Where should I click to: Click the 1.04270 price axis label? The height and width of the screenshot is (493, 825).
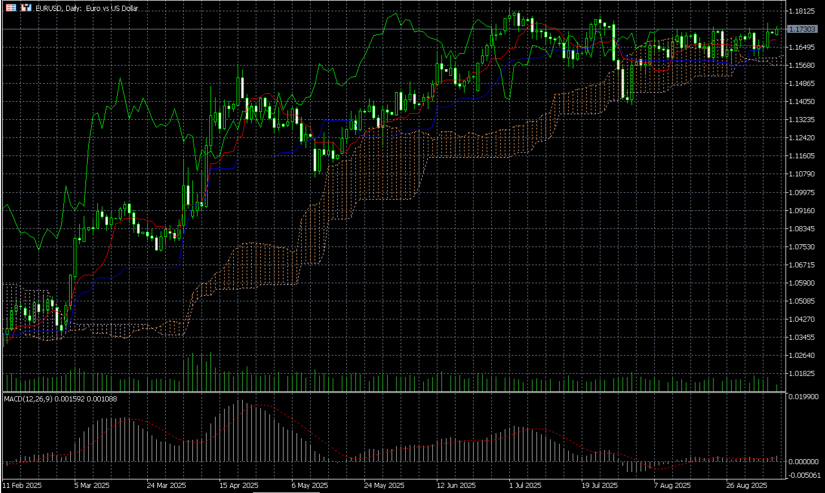pyautogui.click(x=801, y=319)
